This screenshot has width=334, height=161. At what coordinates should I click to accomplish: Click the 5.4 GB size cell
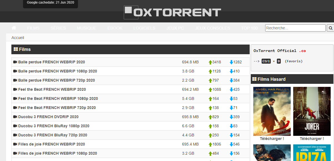188,98
